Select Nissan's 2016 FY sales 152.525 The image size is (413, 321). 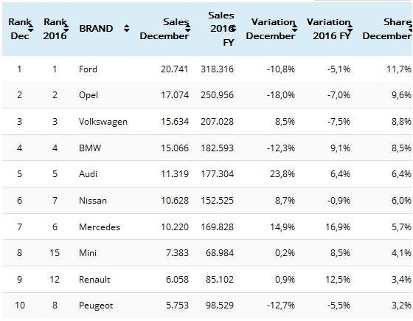click(x=217, y=201)
